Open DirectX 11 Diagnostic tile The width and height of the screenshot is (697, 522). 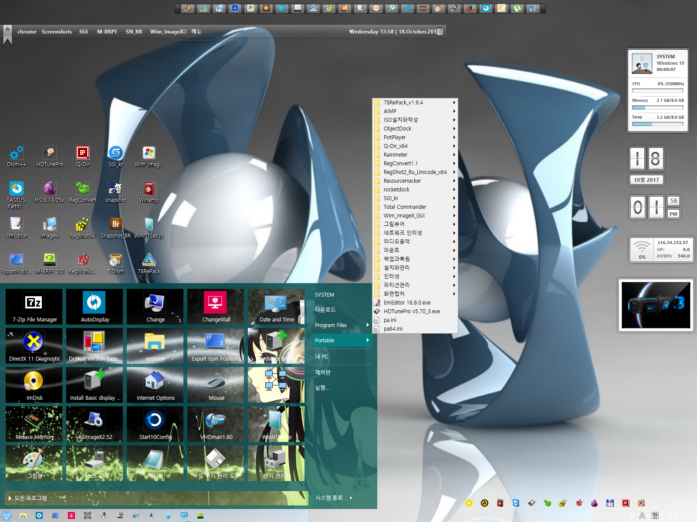pos(34,346)
